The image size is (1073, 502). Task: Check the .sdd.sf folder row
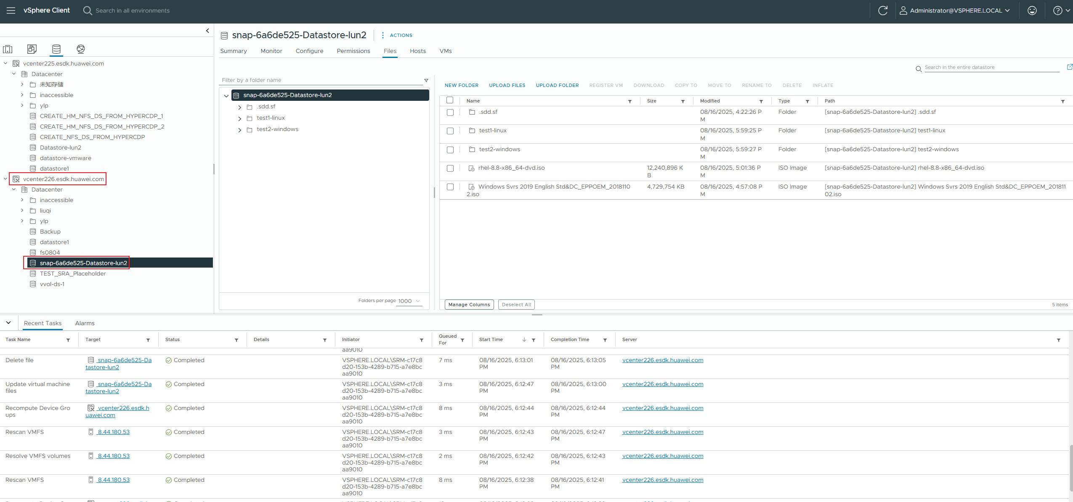pos(450,113)
